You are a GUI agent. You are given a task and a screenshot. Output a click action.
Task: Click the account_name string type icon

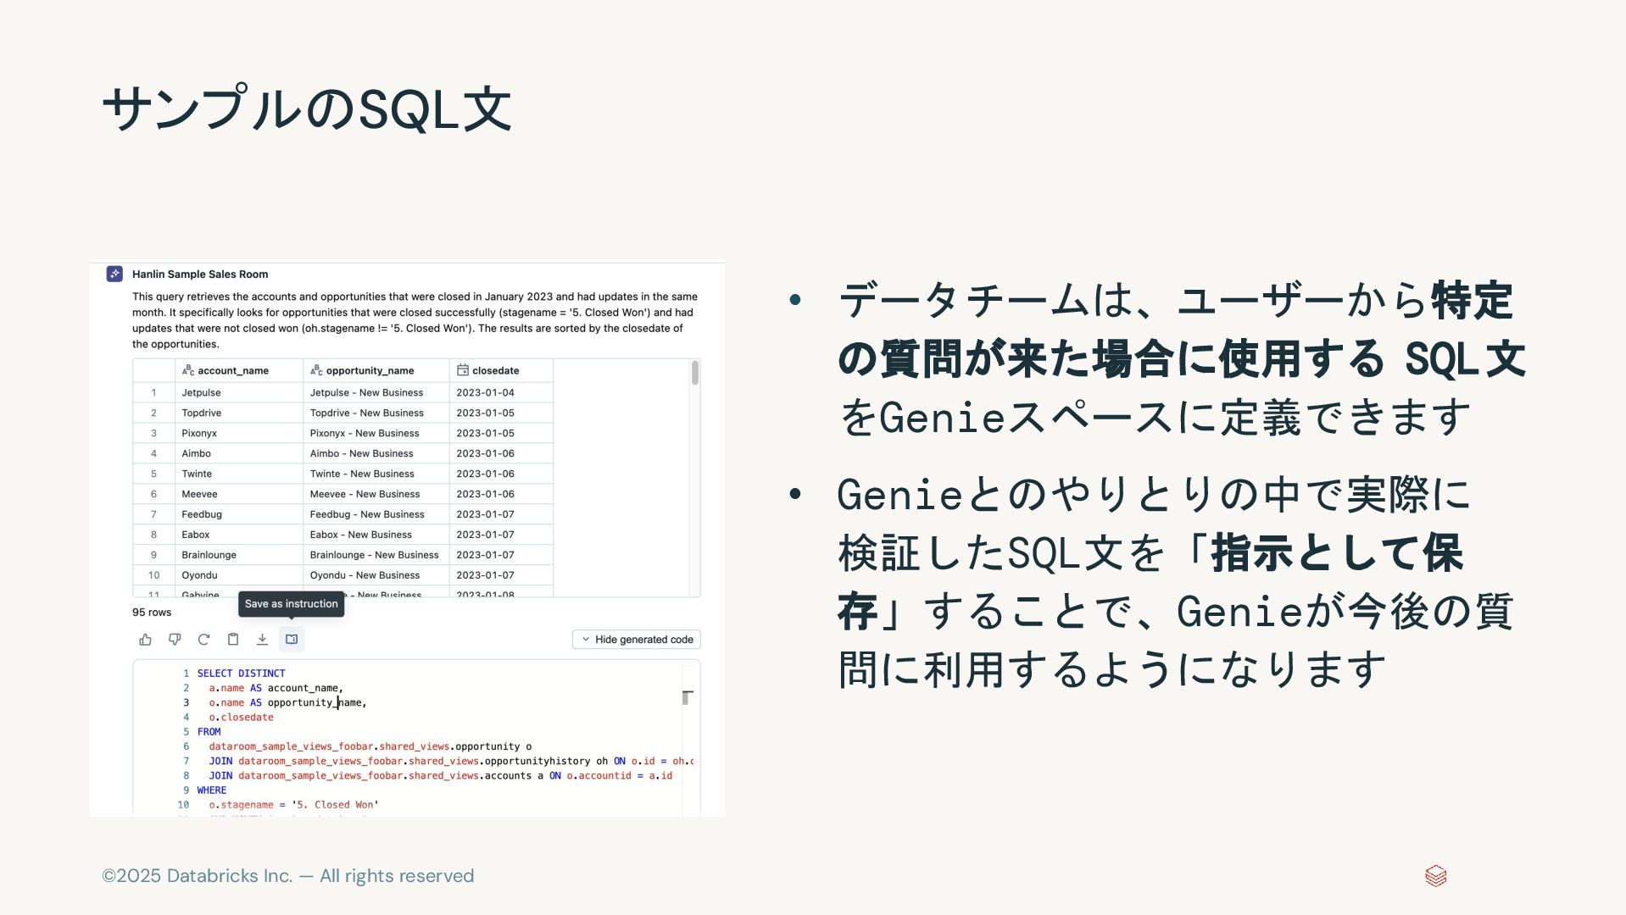tap(188, 370)
